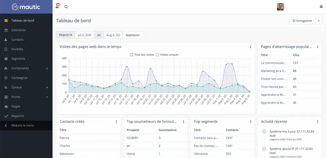
Task: Click the Composants puzzle icon
Action: tap(6, 68)
